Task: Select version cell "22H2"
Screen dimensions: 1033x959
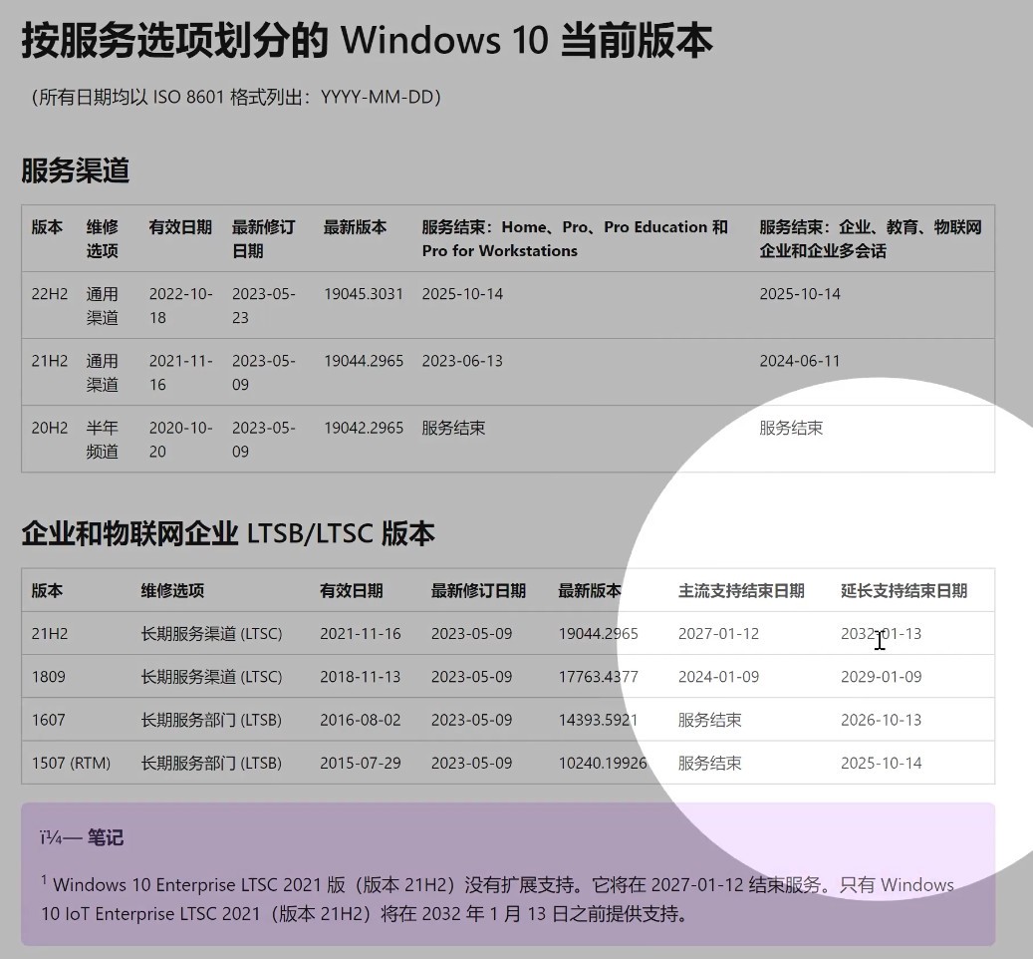Action: tap(50, 294)
